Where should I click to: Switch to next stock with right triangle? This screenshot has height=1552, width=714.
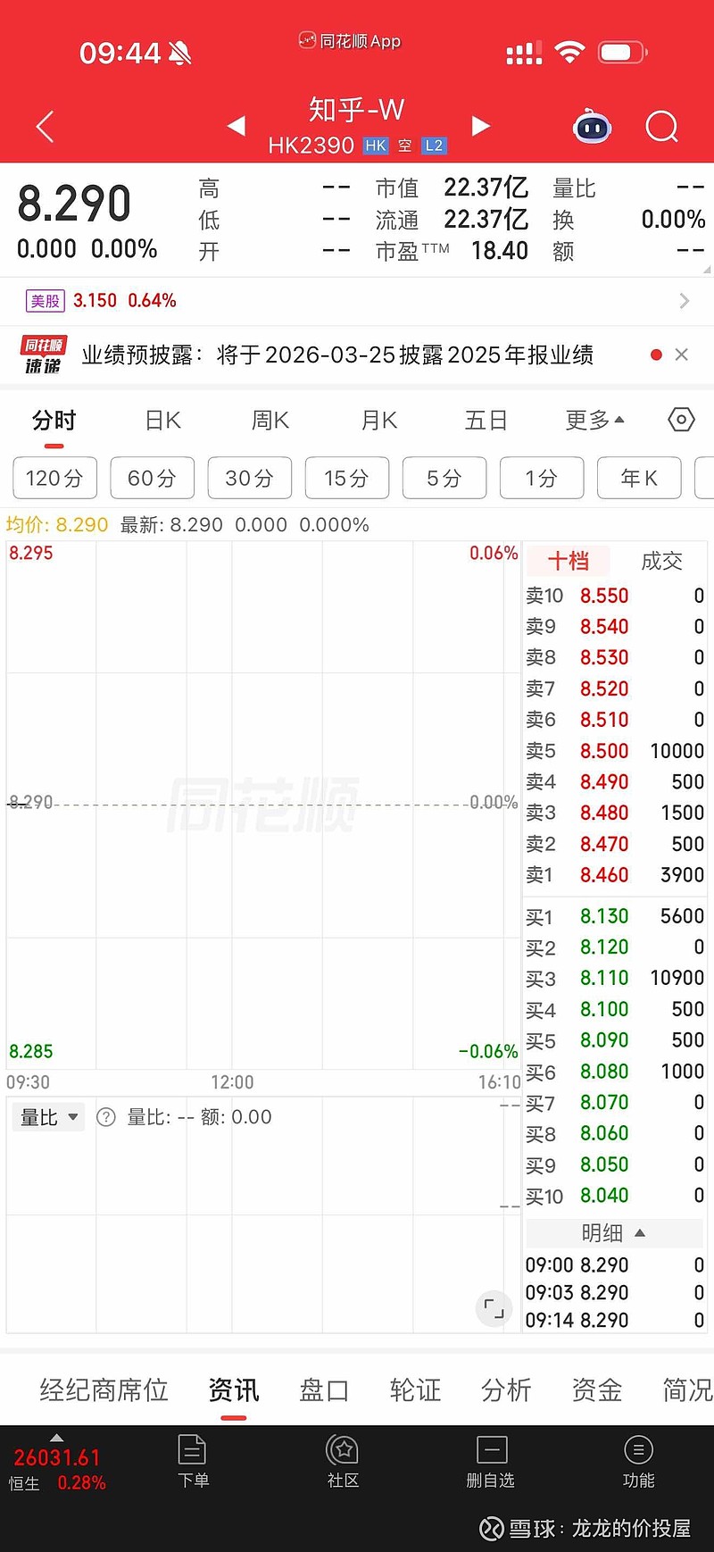click(x=480, y=126)
